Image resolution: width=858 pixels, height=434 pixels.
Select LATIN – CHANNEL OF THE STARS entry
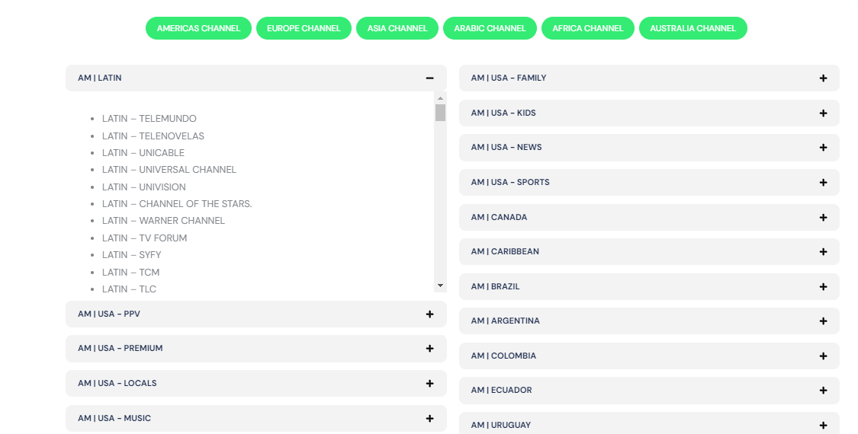click(177, 204)
